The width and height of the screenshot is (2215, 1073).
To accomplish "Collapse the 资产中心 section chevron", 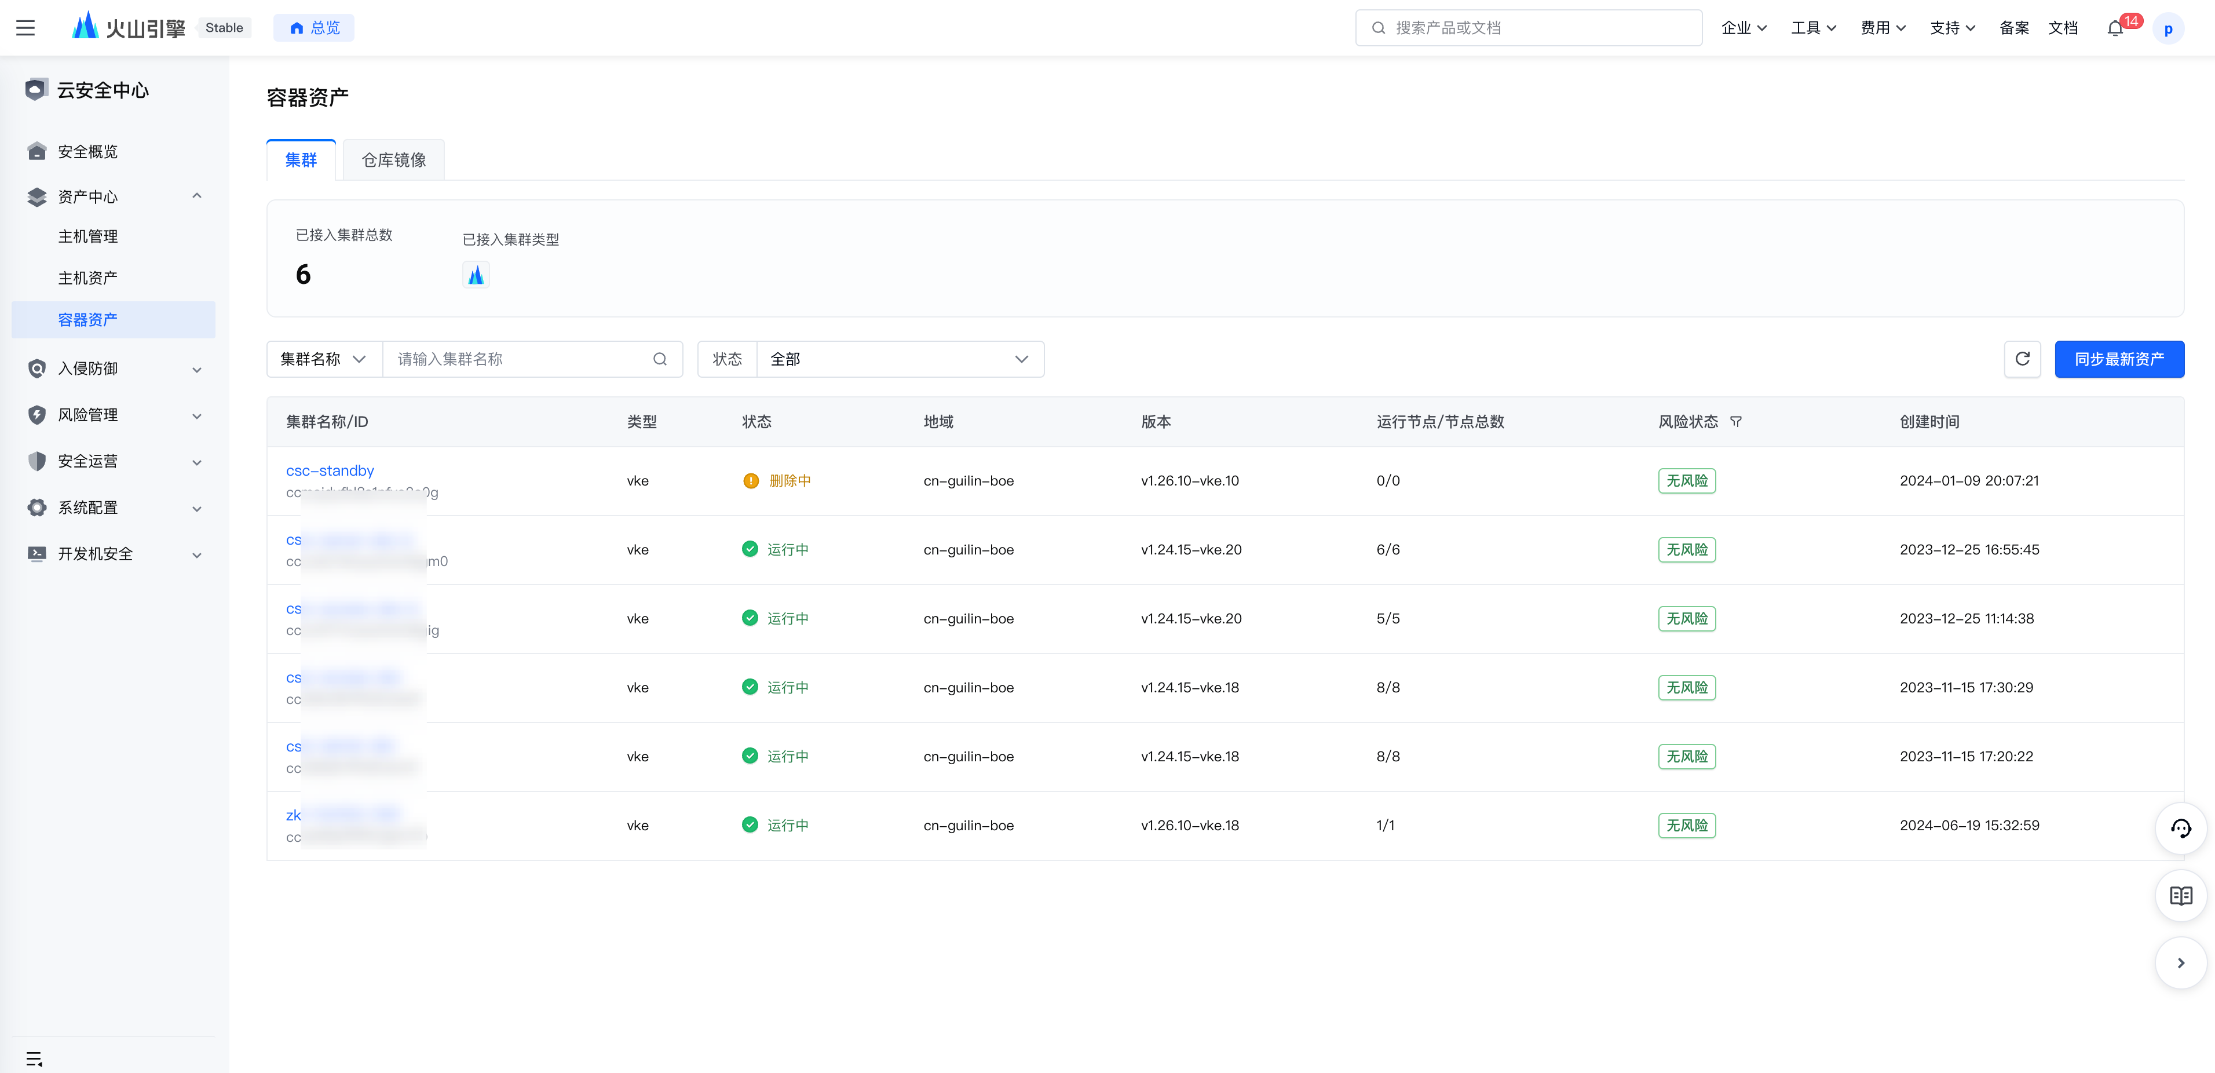I will pos(197,196).
